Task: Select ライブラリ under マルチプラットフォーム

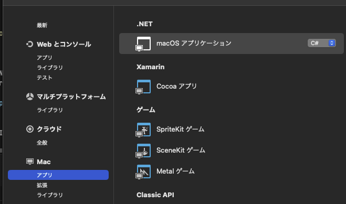Action: [50, 110]
